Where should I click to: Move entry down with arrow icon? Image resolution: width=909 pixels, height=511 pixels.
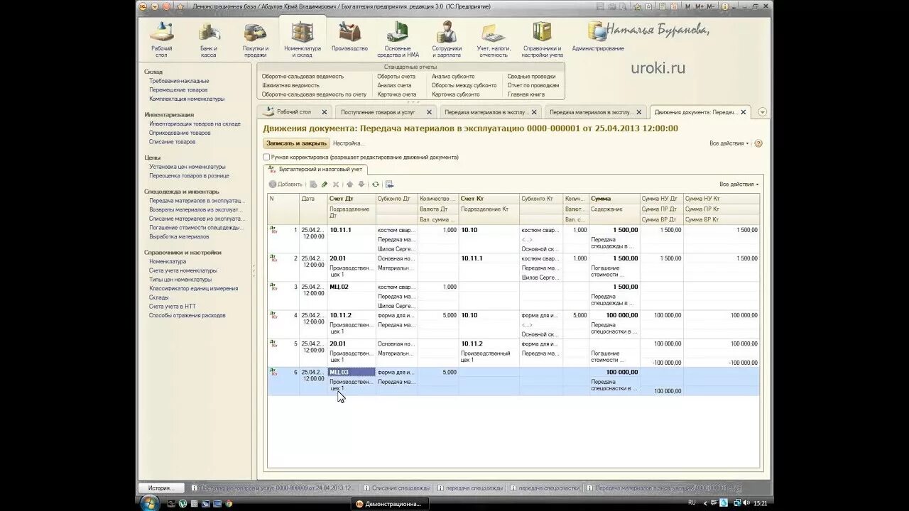[x=361, y=185]
